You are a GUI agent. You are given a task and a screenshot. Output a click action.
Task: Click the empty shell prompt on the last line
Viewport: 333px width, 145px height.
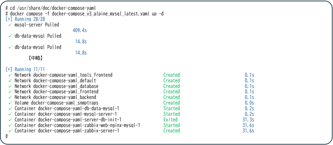tap(7, 136)
